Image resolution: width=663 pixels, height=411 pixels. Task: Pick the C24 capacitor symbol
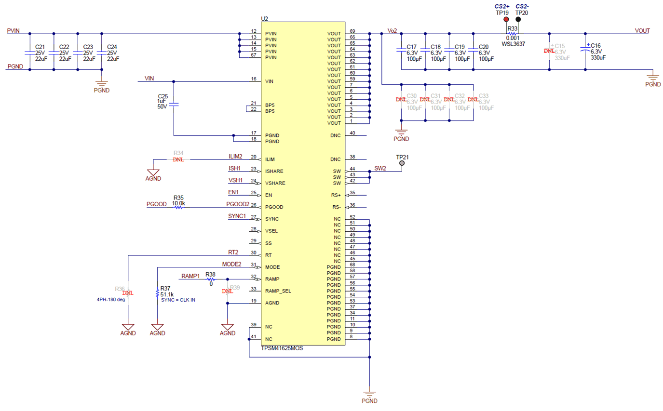(101, 52)
